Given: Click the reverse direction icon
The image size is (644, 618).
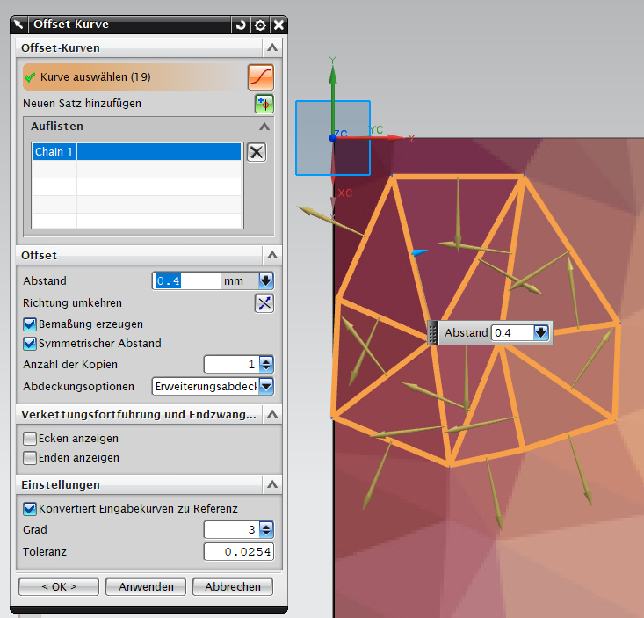Looking at the screenshot, I should tap(264, 303).
